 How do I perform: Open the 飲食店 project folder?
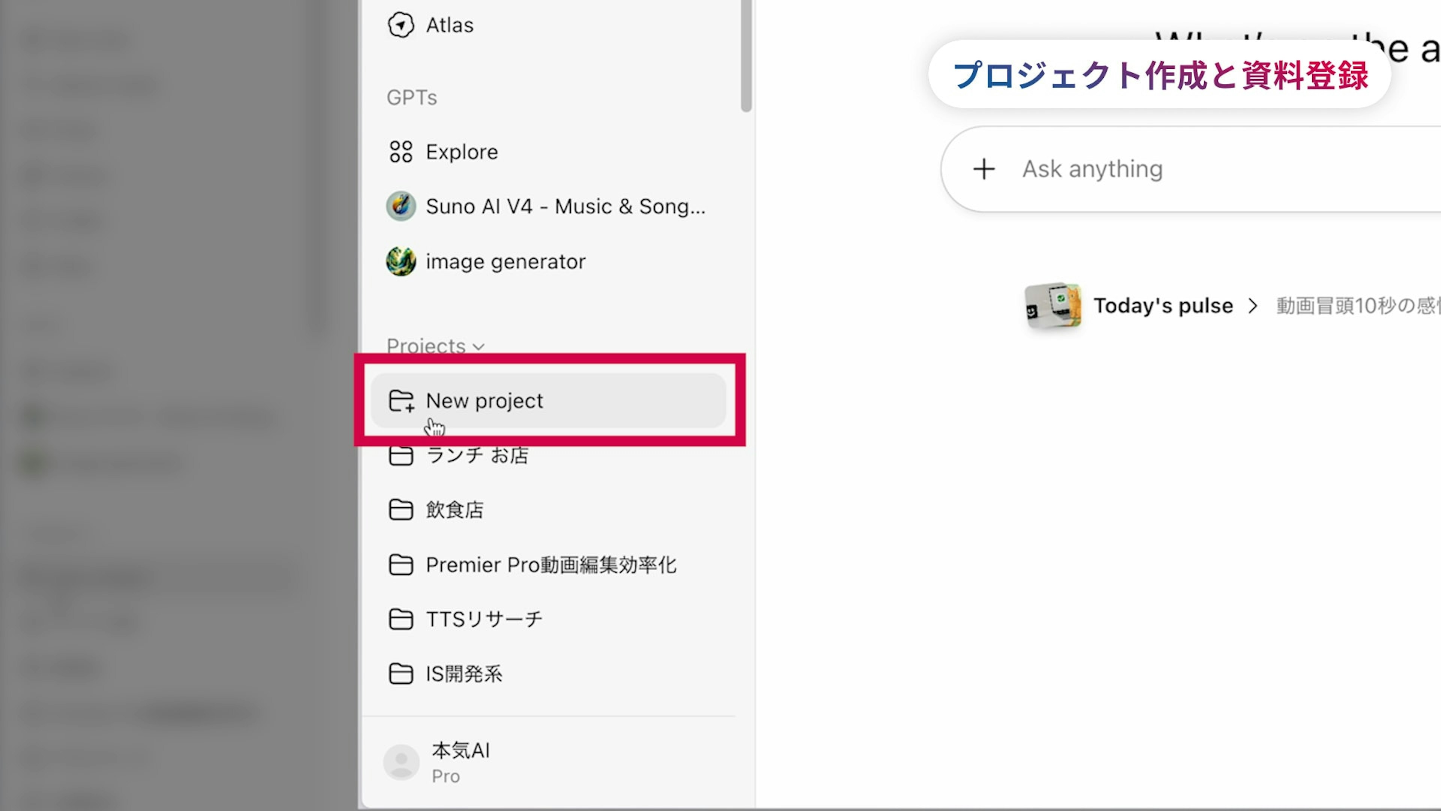tap(454, 510)
